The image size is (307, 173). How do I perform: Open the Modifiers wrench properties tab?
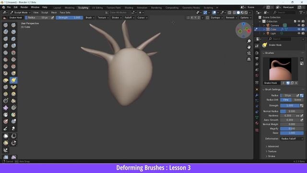(x=257, y=95)
